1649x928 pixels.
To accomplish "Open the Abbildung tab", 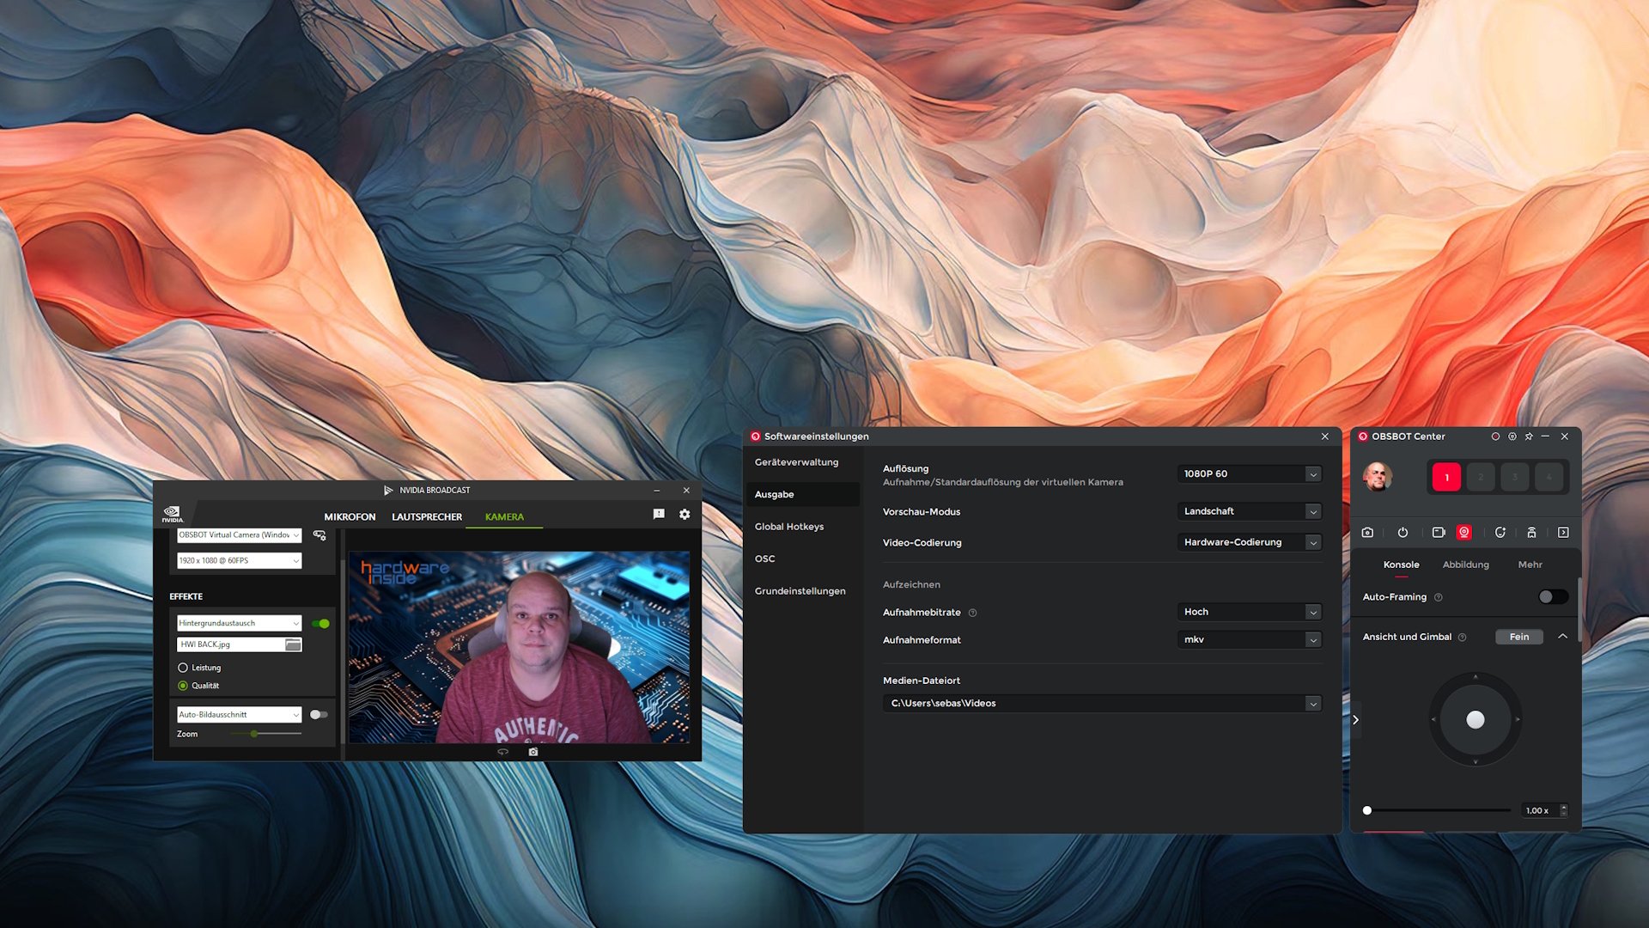I will (1465, 565).
